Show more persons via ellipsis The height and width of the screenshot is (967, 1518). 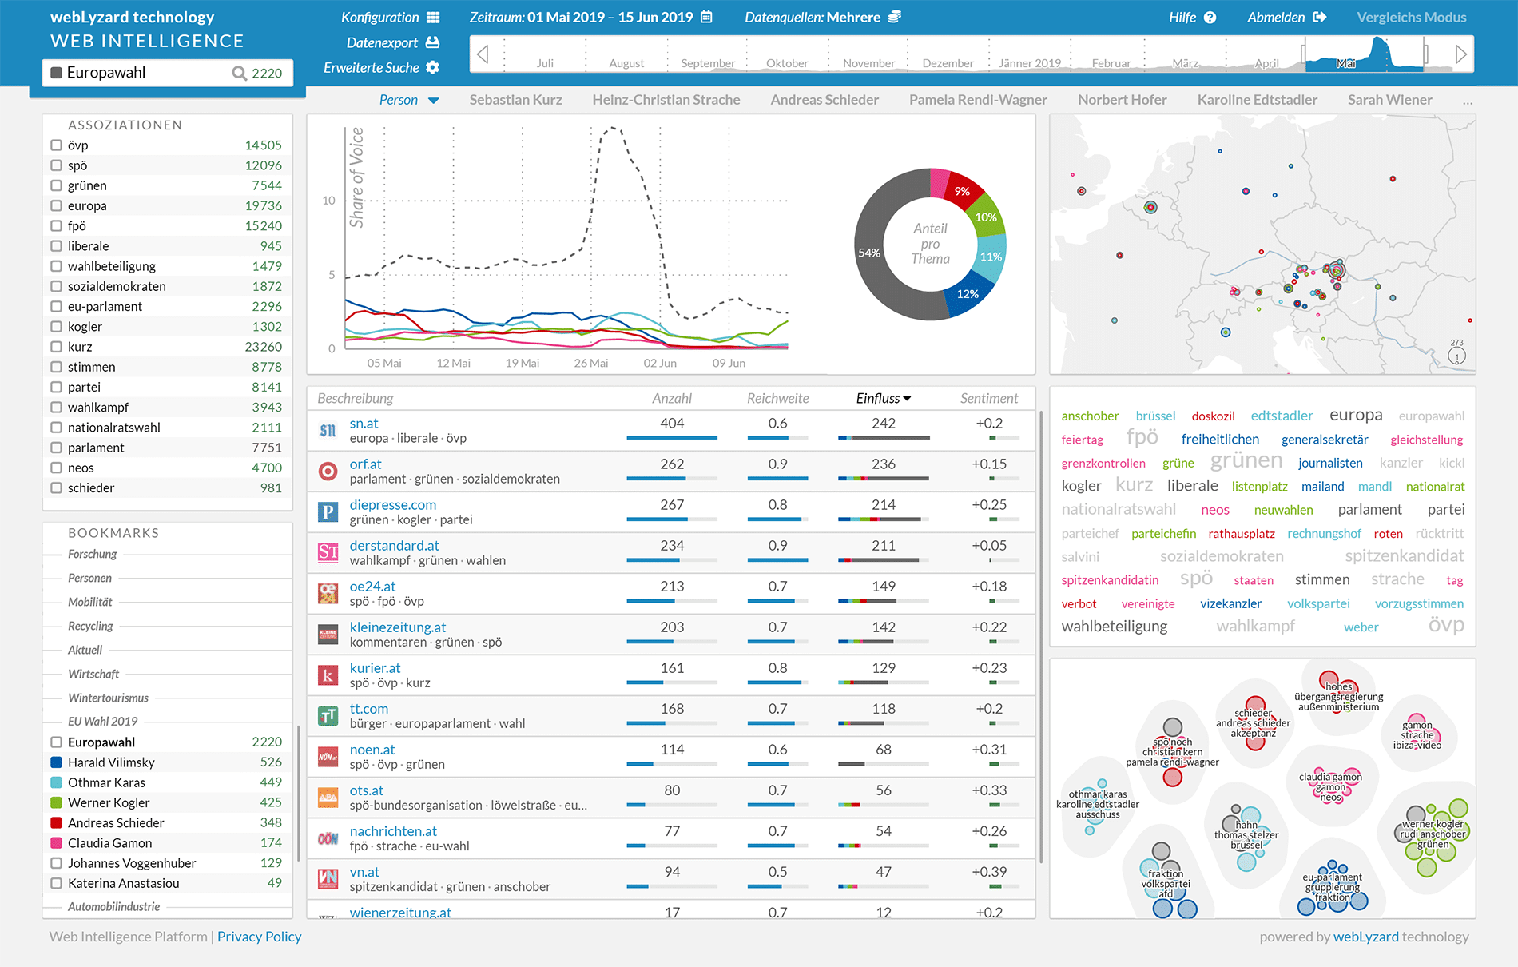(x=1468, y=101)
